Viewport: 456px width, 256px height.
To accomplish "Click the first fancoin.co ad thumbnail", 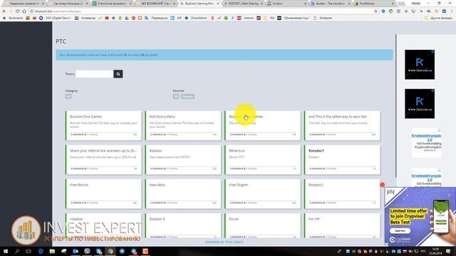I will coord(420,65).
